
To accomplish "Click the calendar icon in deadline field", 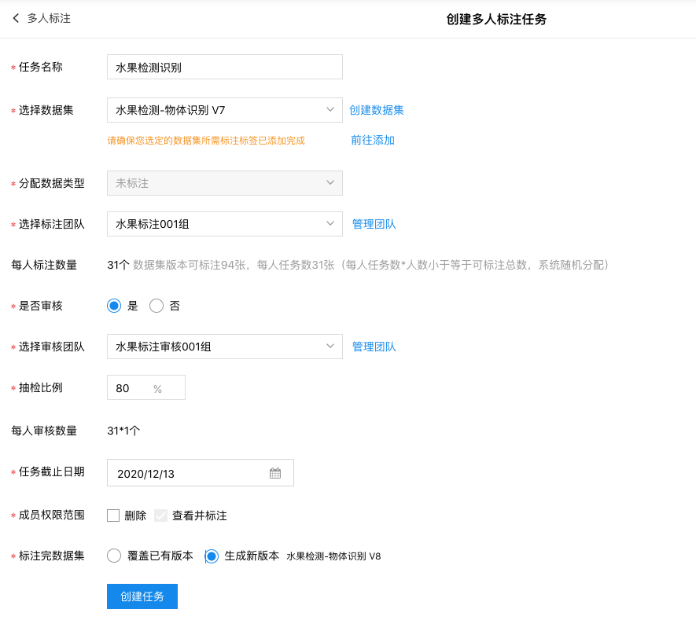I will pos(275,473).
